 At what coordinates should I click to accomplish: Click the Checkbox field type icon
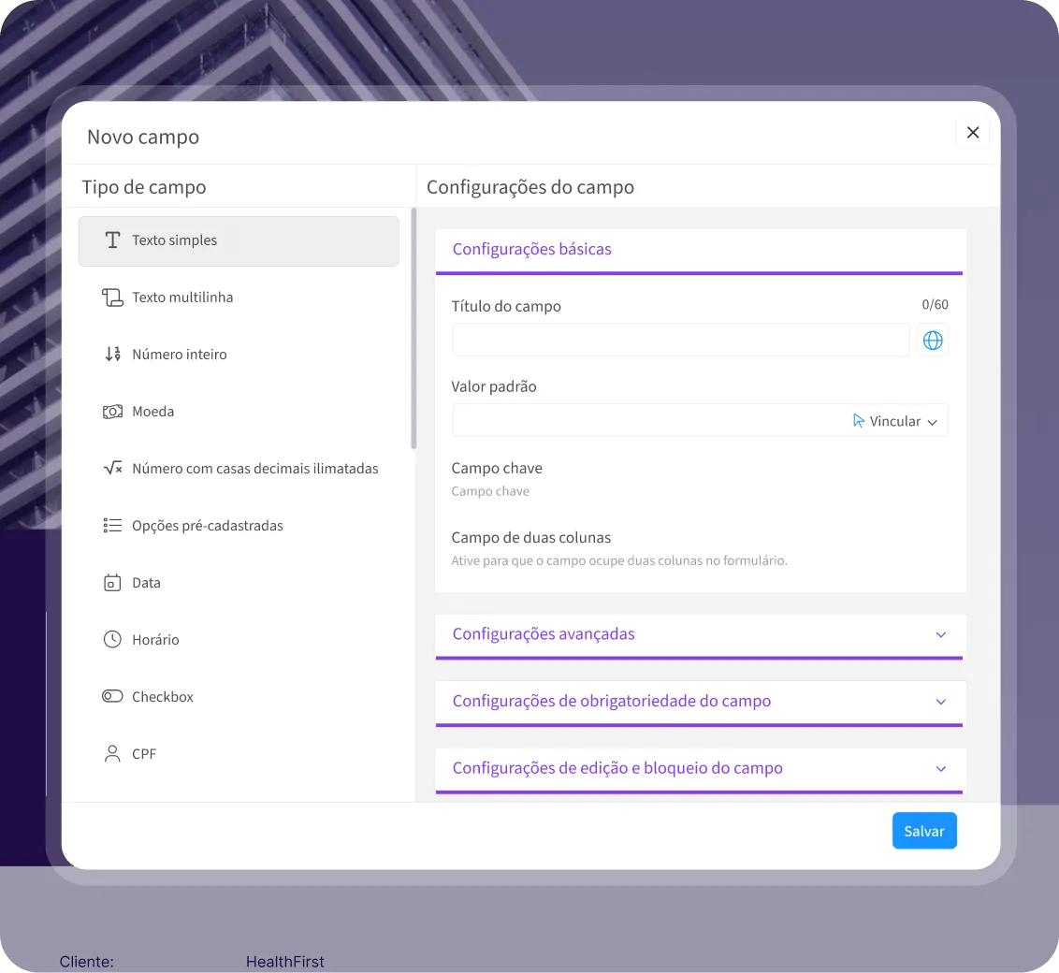click(x=112, y=696)
